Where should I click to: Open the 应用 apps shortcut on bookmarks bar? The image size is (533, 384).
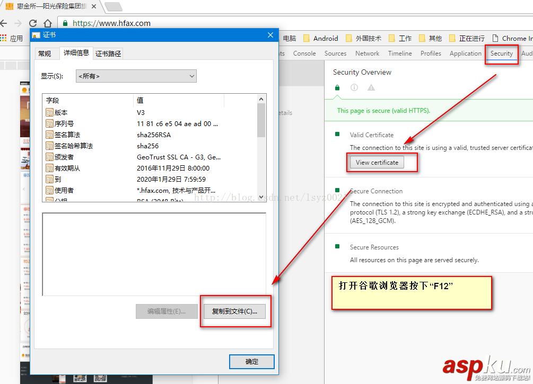(11, 38)
